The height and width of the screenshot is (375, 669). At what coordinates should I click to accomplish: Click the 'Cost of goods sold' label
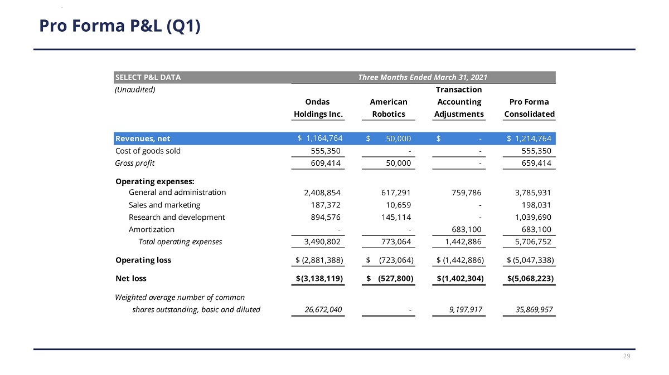148,151
